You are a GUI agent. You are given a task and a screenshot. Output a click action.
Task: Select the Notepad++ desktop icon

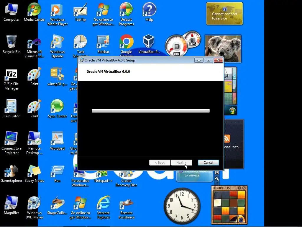(x=103, y=177)
